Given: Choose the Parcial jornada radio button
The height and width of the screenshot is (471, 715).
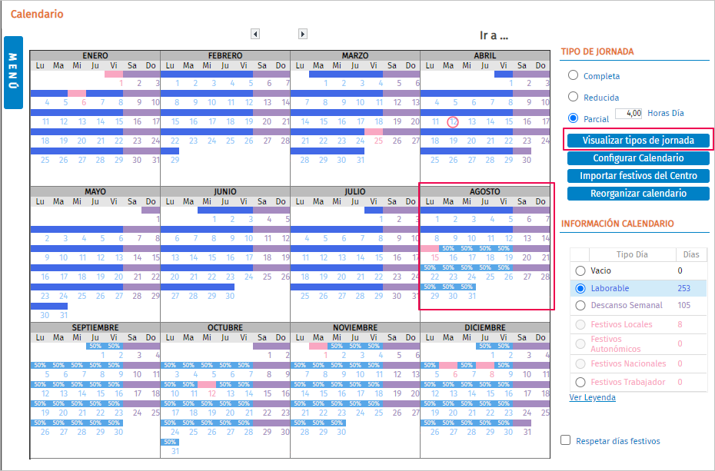Looking at the screenshot, I should tap(573, 118).
